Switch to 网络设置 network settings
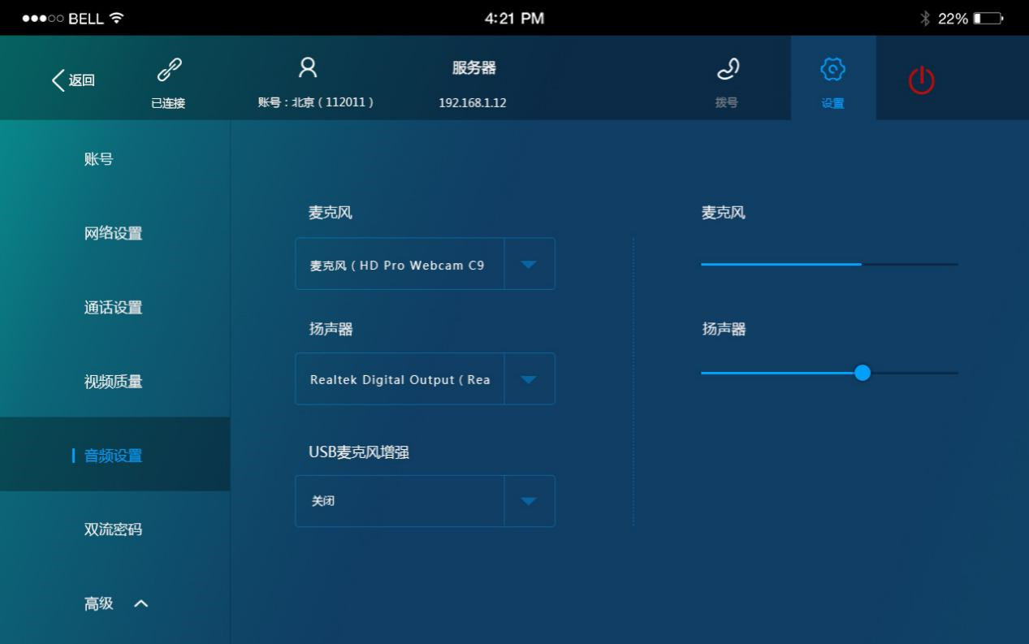Image resolution: width=1029 pixels, height=644 pixels. point(113,234)
